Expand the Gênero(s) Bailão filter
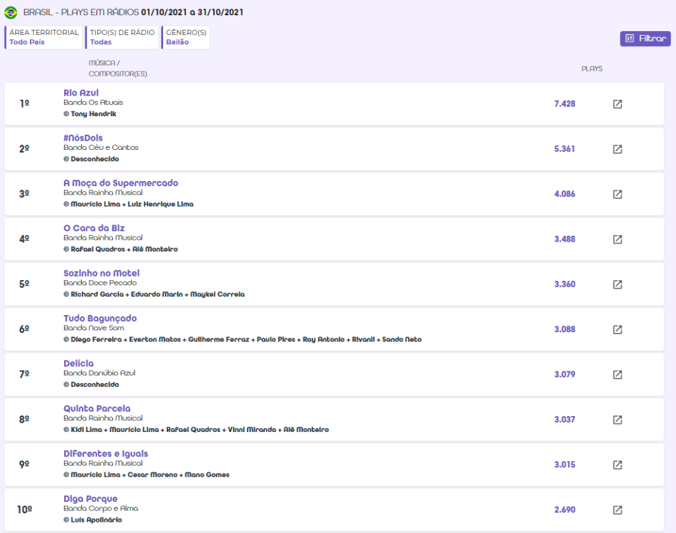Image resolution: width=676 pixels, height=533 pixels. (x=186, y=37)
